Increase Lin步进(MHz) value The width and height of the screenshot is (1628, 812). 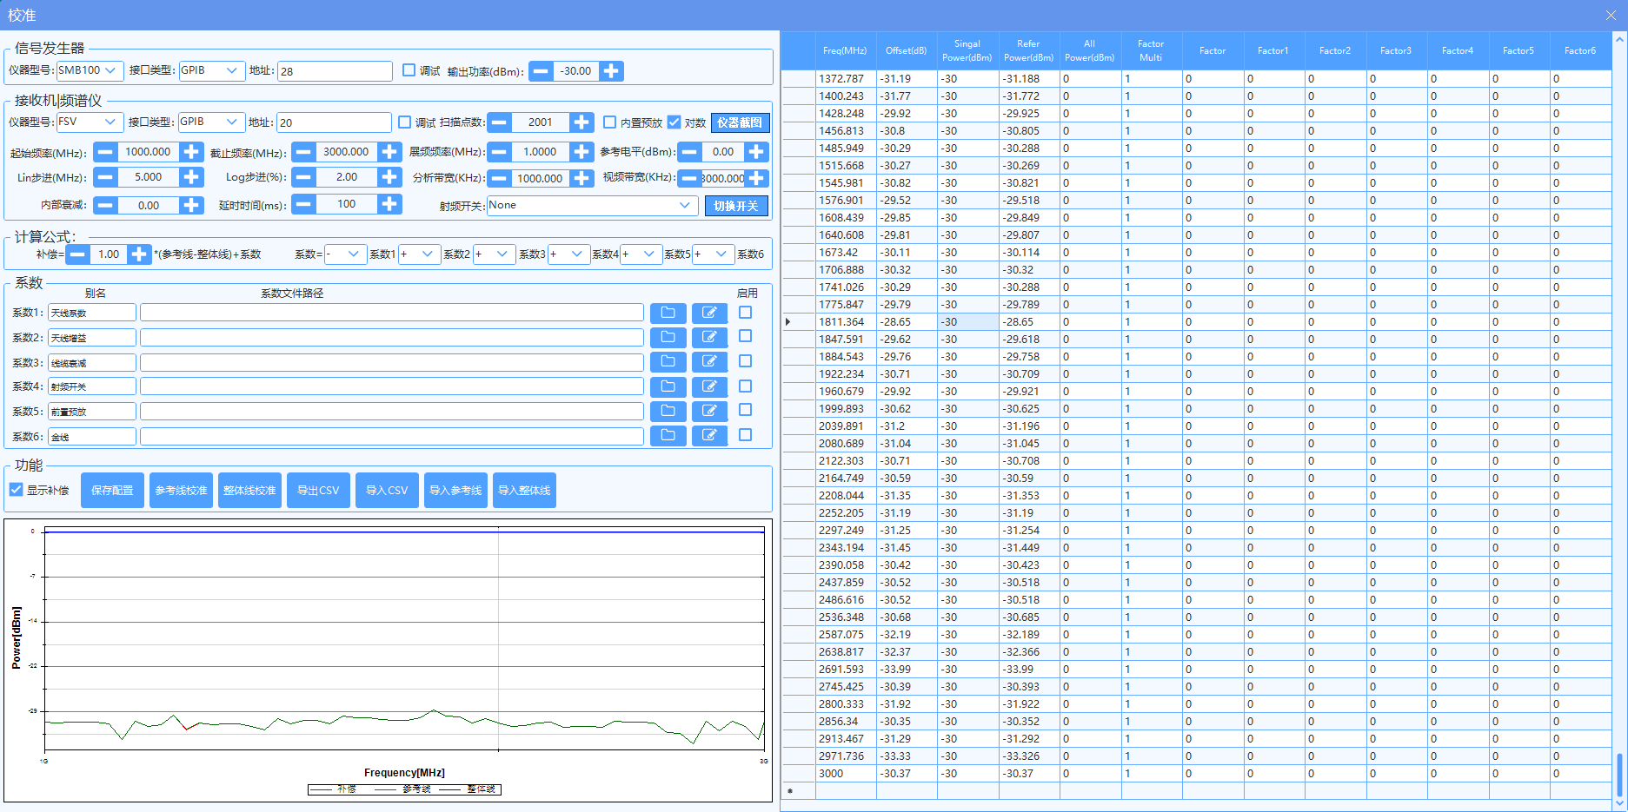(191, 177)
